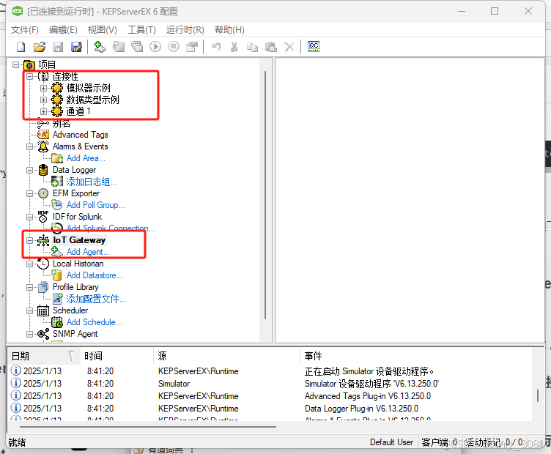
Task: Click the Local Historian clock icon
Action: (43, 264)
